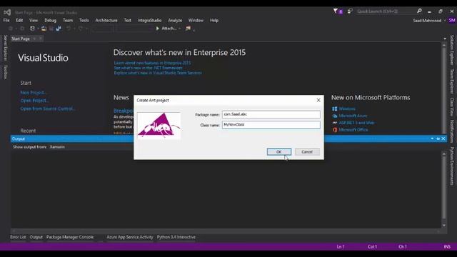457x257 pixels.
Task: Click the Open from Source Control... link
Action: point(48,109)
